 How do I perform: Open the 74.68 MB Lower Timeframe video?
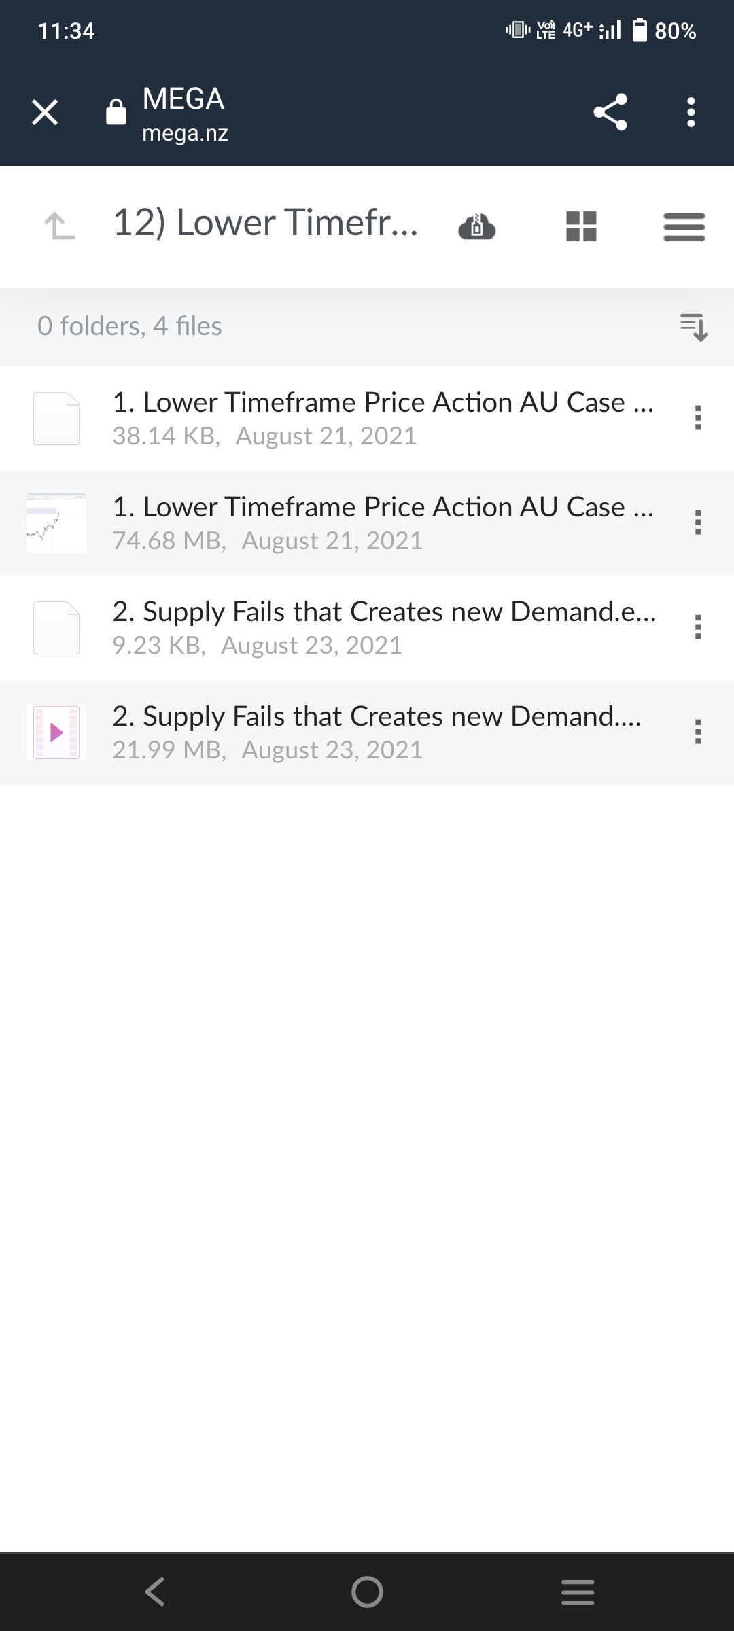(x=383, y=522)
